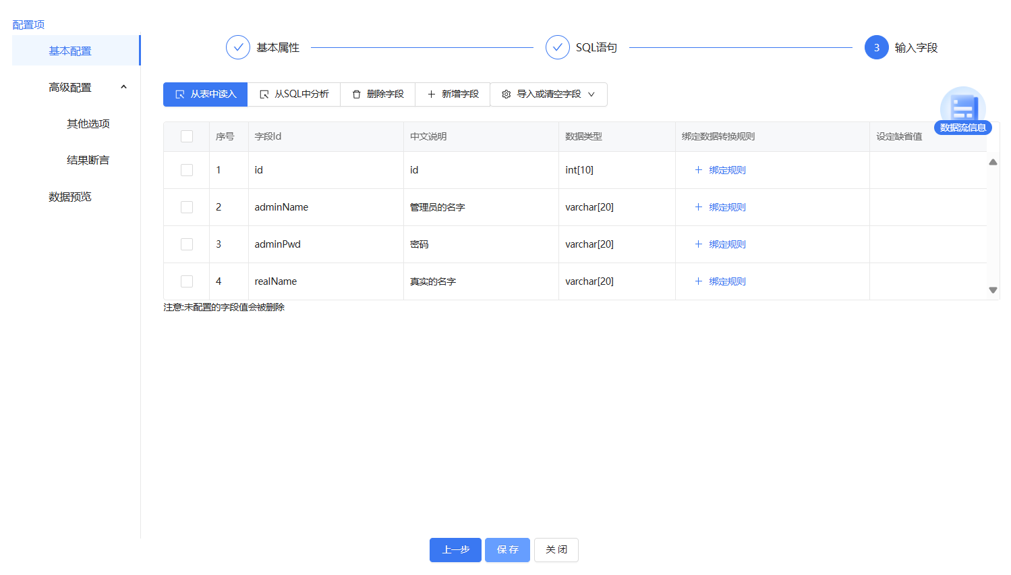Click the plus icon in the adminPwd row
The image size is (1011, 575).
tap(699, 244)
